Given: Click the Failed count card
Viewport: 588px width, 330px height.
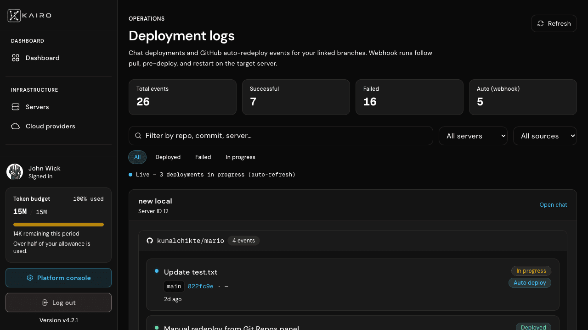Looking at the screenshot, I should (x=409, y=97).
